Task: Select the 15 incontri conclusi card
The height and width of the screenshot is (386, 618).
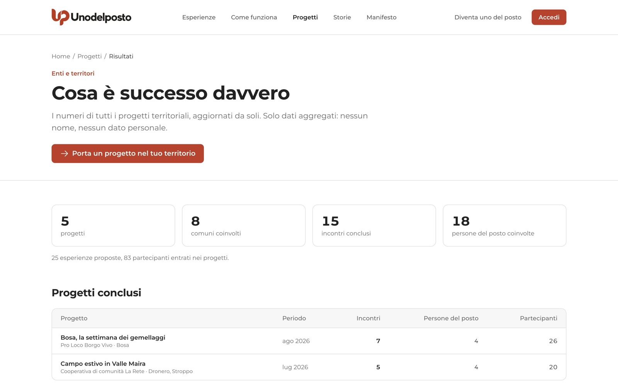Action: pyautogui.click(x=374, y=225)
